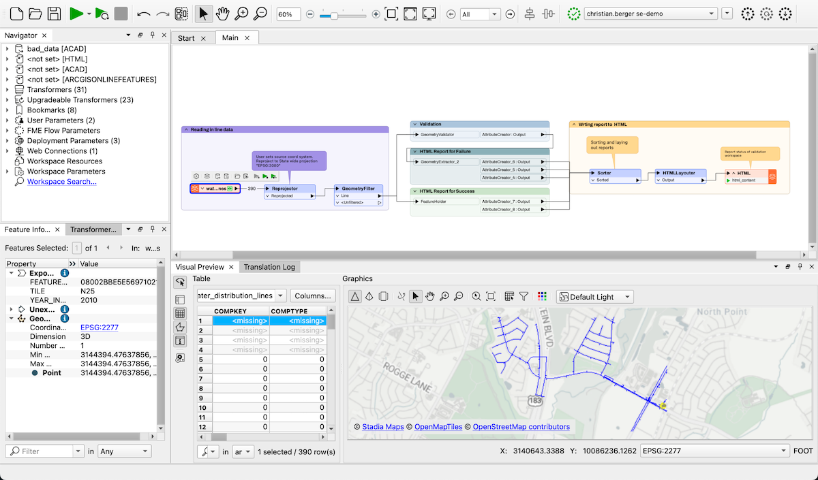
Task: Click the color-grid symbology icon in preview toolbar
Action: [x=541, y=295]
